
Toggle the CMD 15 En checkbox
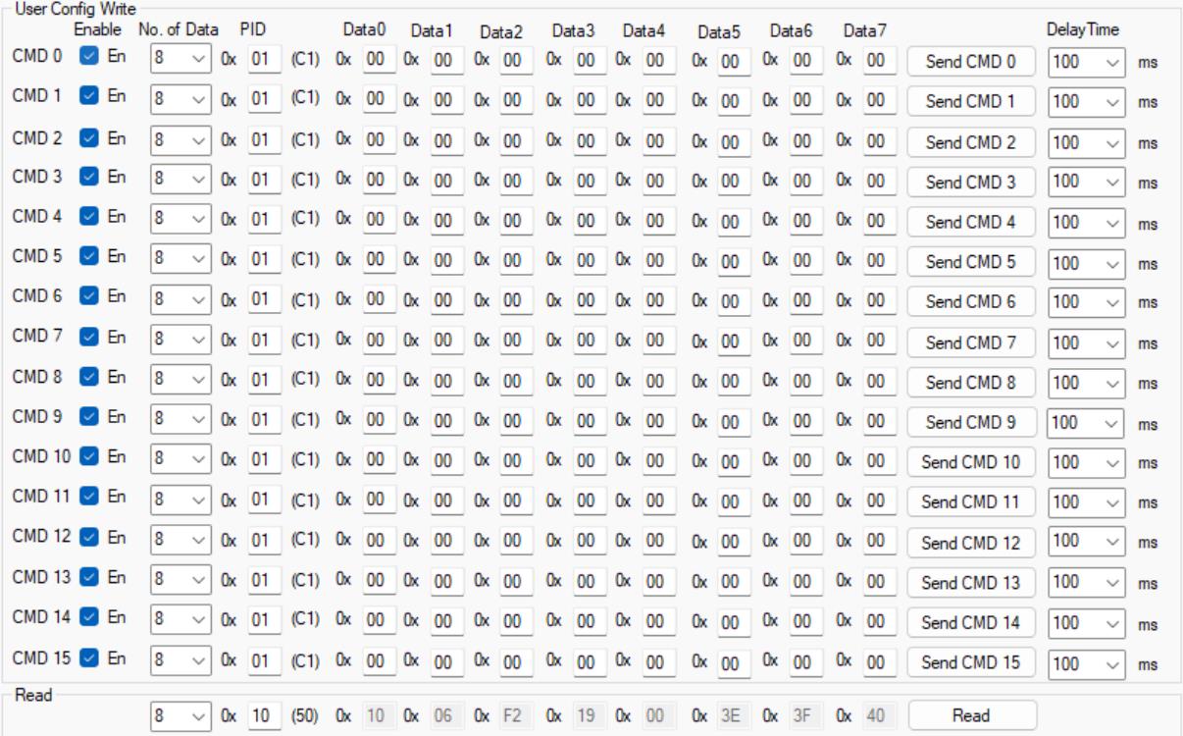point(88,658)
